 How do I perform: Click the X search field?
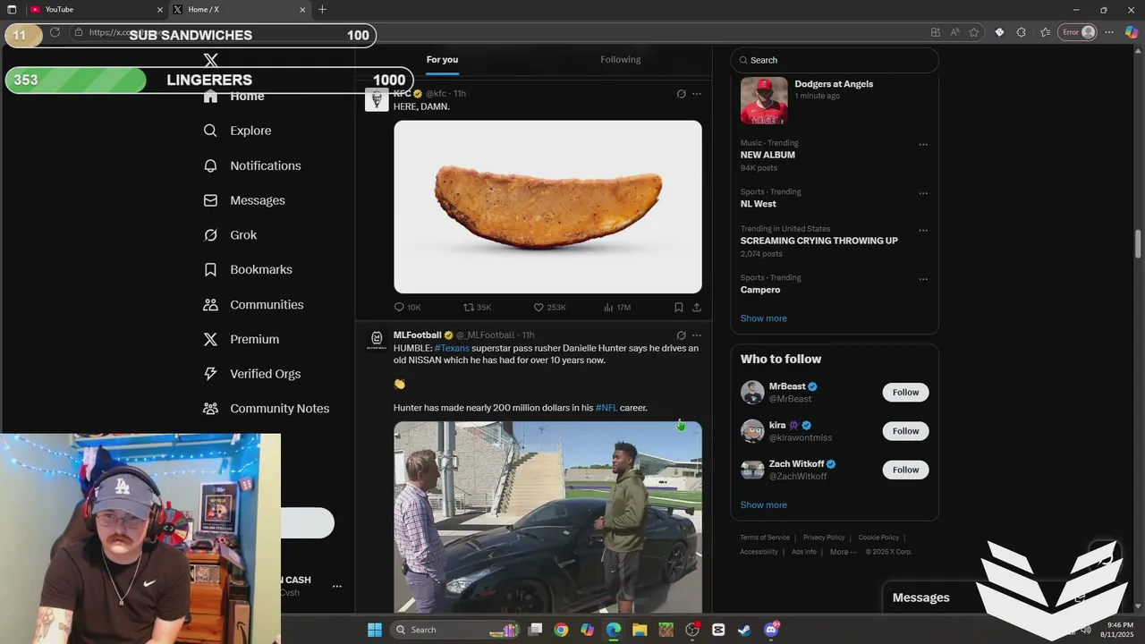pyautogui.click(x=835, y=60)
